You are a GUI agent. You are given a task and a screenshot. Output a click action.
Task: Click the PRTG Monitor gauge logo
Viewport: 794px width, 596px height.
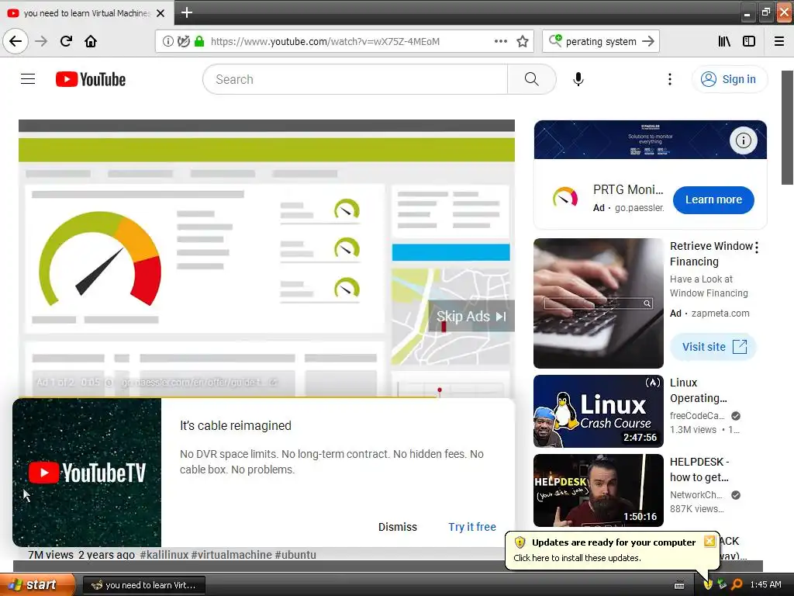565,196
